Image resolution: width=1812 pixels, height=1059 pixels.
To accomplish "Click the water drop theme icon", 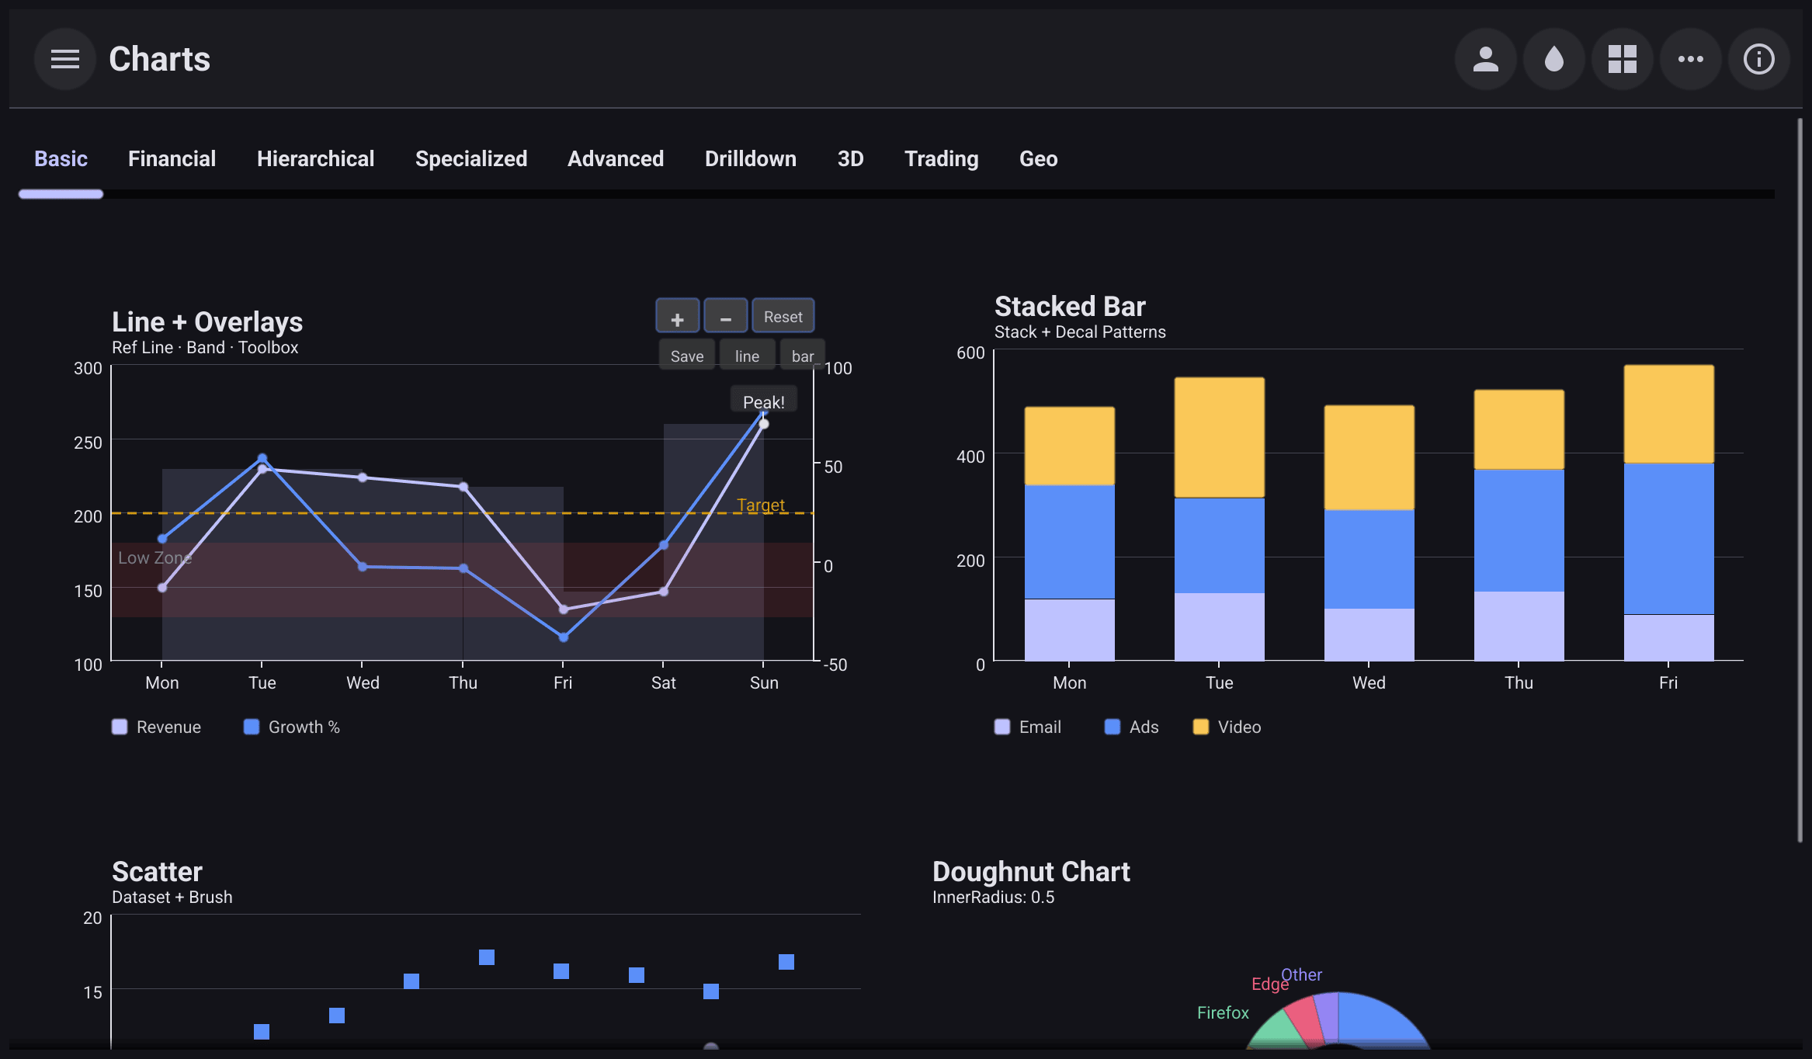I will [x=1554, y=59].
